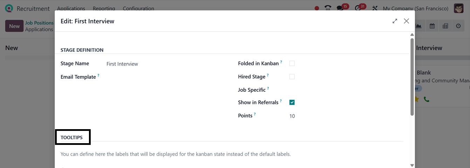Viewport: 470px width, 168px height.
Task: Switch to the calendar view icon
Action: pyautogui.click(x=432, y=26)
